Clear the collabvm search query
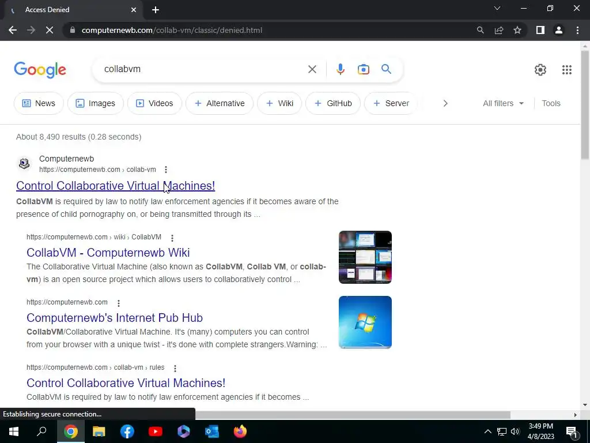This screenshot has height=443, width=590. (312, 69)
